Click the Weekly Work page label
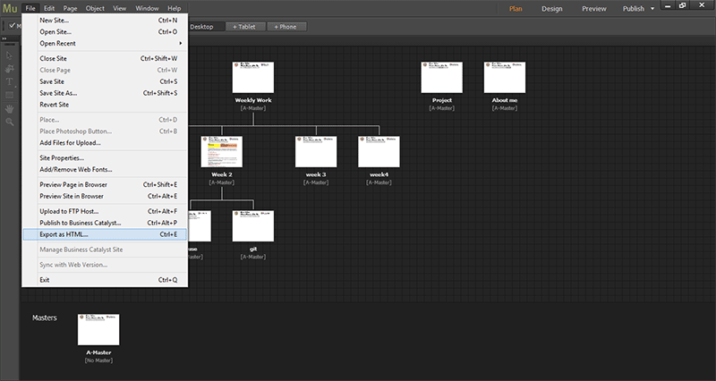The height and width of the screenshot is (381, 716). (253, 100)
